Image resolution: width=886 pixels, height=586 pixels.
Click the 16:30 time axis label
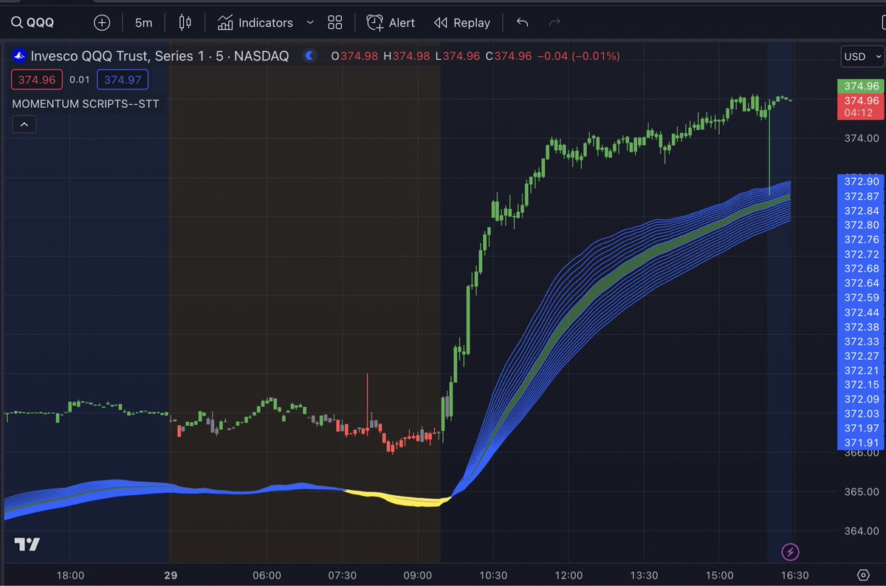[795, 575]
